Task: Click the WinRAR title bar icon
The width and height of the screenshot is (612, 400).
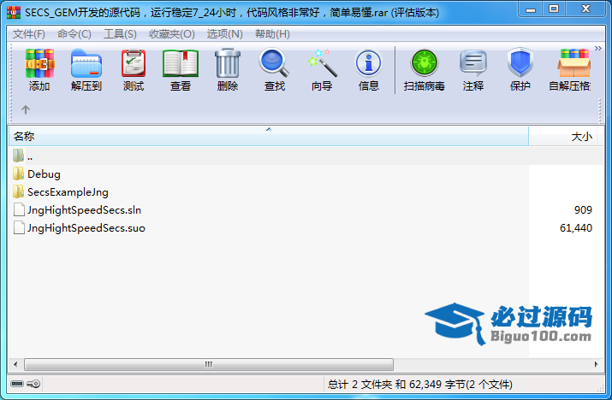Action: [x=14, y=13]
